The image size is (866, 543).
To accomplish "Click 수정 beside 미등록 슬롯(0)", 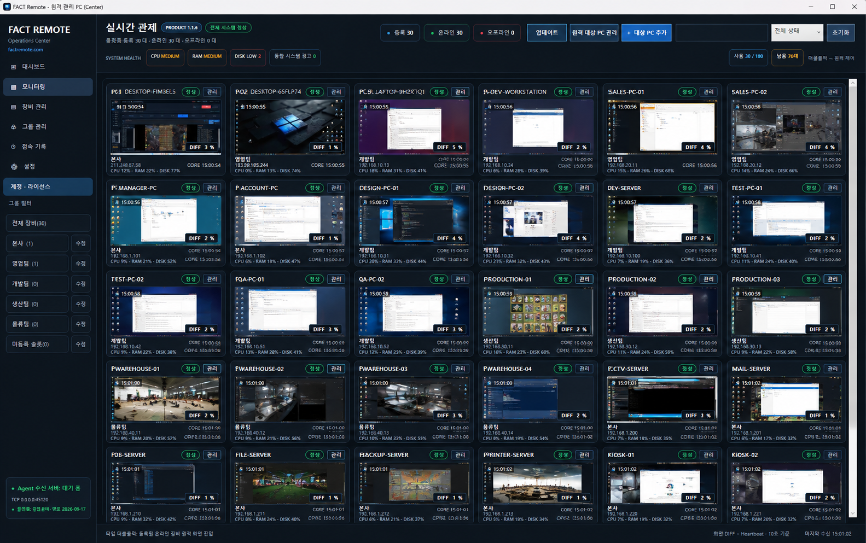I will point(80,345).
